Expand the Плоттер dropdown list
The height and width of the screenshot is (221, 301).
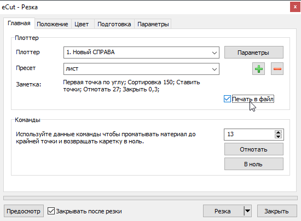coord(141,53)
